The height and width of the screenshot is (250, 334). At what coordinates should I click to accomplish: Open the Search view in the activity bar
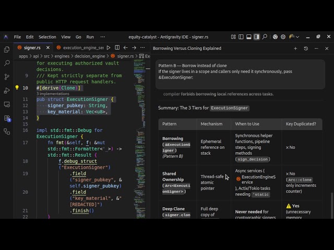click(x=7, y=63)
